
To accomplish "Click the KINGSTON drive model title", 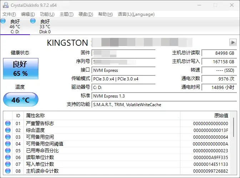I will click(x=67, y=43).
